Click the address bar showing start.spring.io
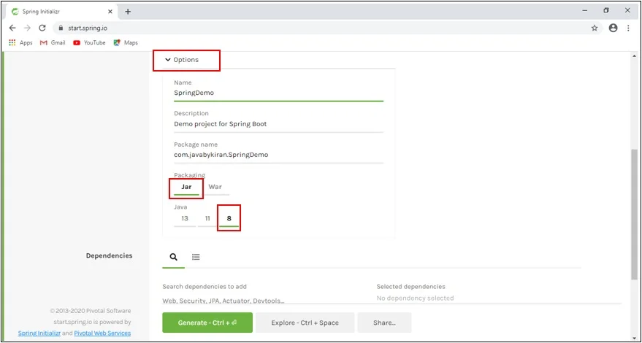Screen dimensions: 642x343 327,28
